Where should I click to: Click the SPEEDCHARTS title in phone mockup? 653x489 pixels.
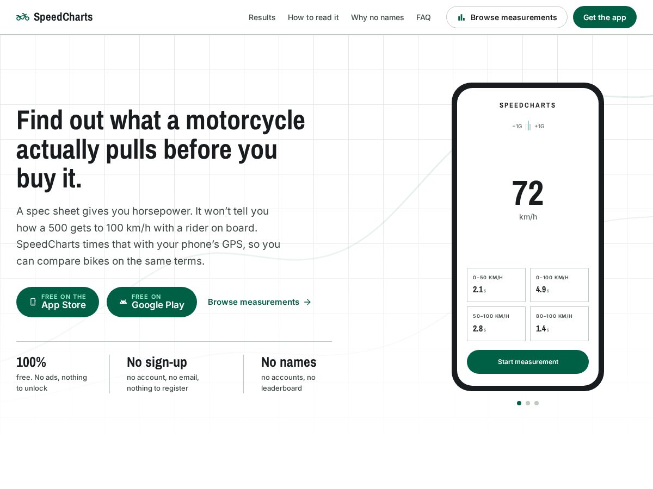click(528, 105)
